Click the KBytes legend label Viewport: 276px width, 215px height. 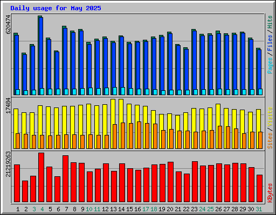tap(270, 193)
